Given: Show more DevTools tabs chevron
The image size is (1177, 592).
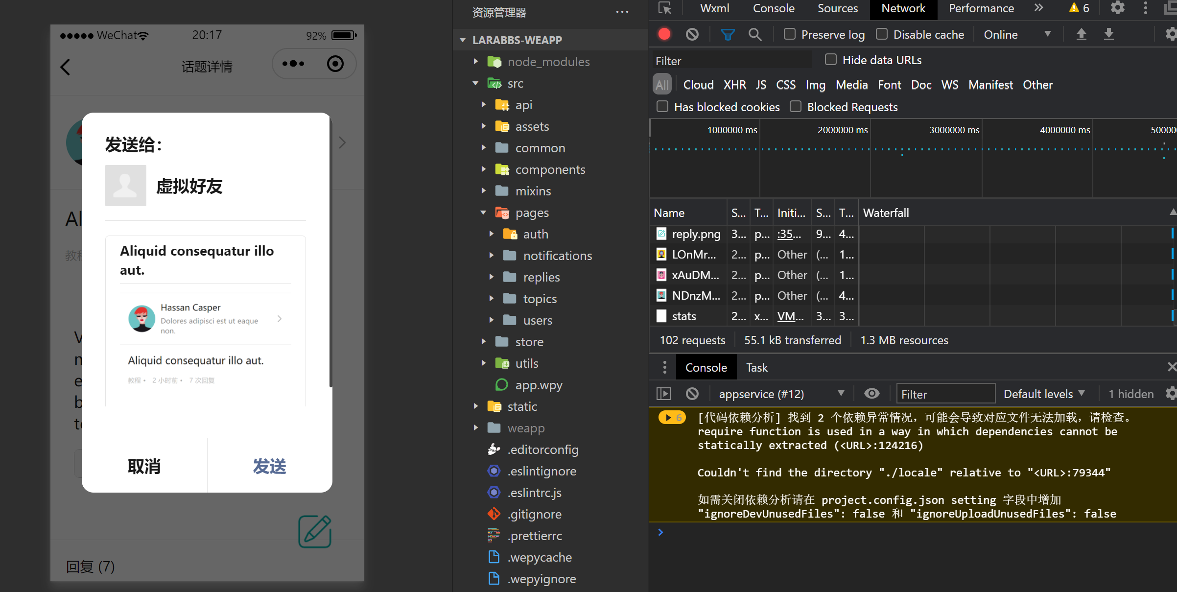Looking at the screenshot, I should click(1038, 8).
